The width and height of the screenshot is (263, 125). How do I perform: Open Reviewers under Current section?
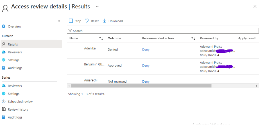point(15,52)
